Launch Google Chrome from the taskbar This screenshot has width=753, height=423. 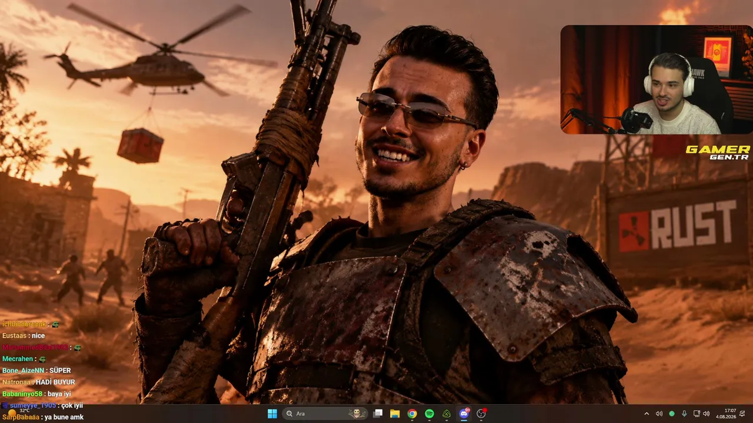tap(412, 414)
